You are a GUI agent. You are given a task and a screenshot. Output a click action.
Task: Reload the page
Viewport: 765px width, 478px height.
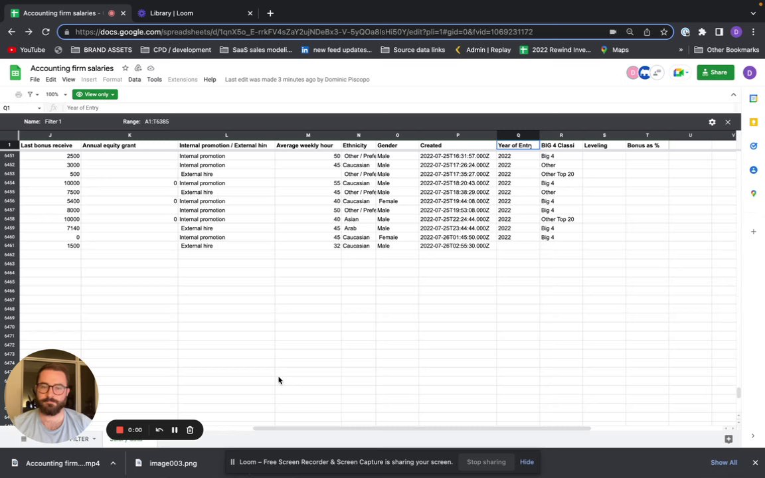point(45,32)
